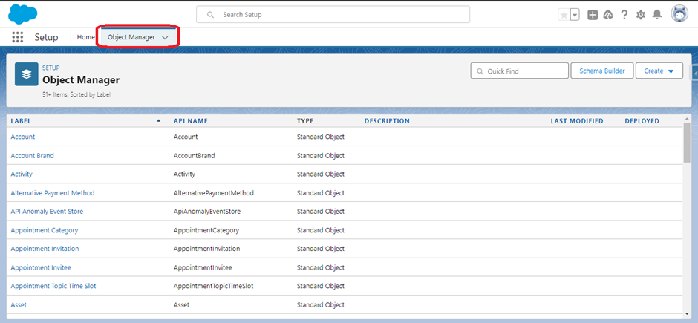Open Schema Builder
The height and width of the screenshot is (323, 698).
tap(602, 71)
